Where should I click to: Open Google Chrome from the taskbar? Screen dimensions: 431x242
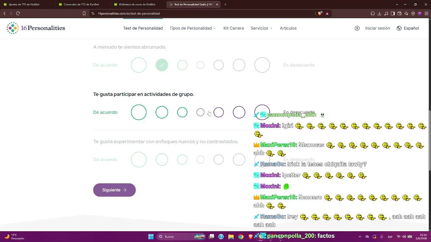tap(241, 237)
